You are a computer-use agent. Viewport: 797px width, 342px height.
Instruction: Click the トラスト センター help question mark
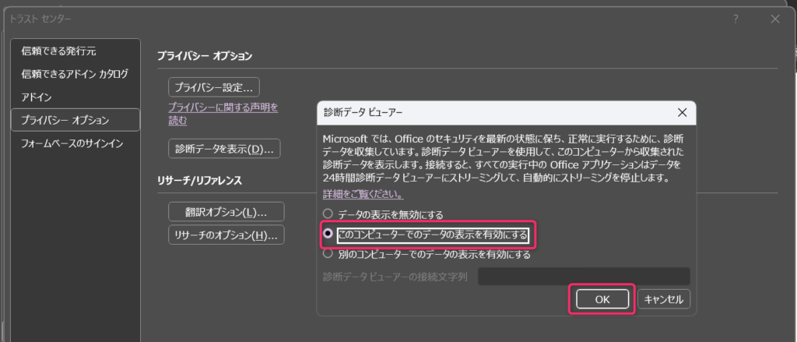point(736,19)
